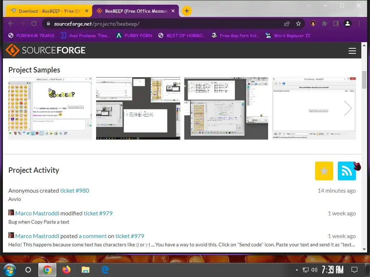Viewport: 370px width, 277px height.
Task: Open the Extensions puzzle menu
Action: [x=325, y=23]
